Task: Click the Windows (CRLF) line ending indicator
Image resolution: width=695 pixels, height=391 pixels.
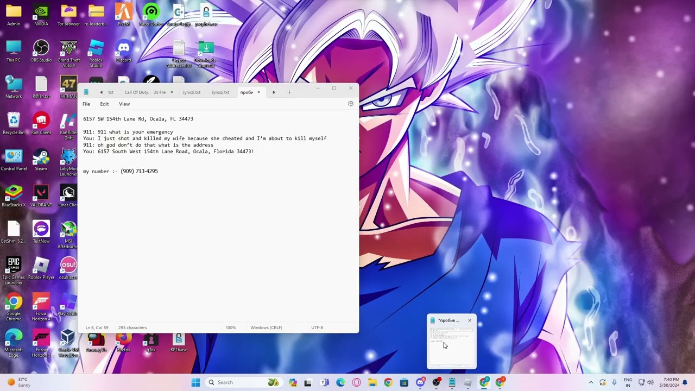Action: point(266,327)
